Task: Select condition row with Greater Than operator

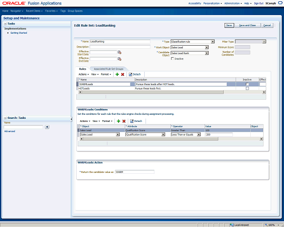Action: coord(170,130)
